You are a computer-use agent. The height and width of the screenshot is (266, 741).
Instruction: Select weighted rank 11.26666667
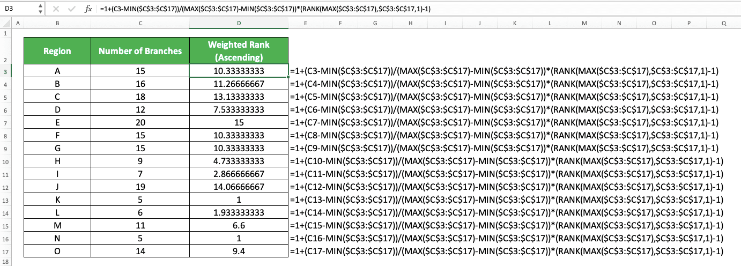click(239, 84)
